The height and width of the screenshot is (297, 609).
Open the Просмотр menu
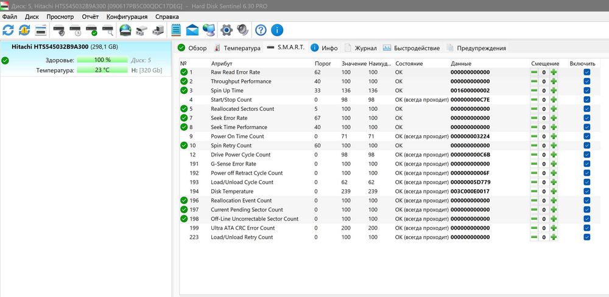click(x=60, y=16)
